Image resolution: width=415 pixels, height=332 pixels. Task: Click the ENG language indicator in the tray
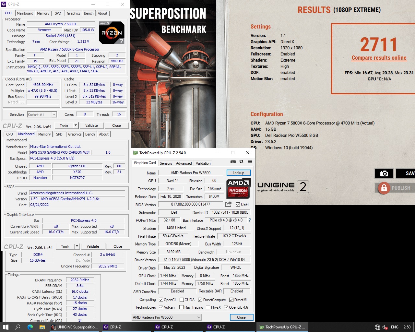[395, 327]
